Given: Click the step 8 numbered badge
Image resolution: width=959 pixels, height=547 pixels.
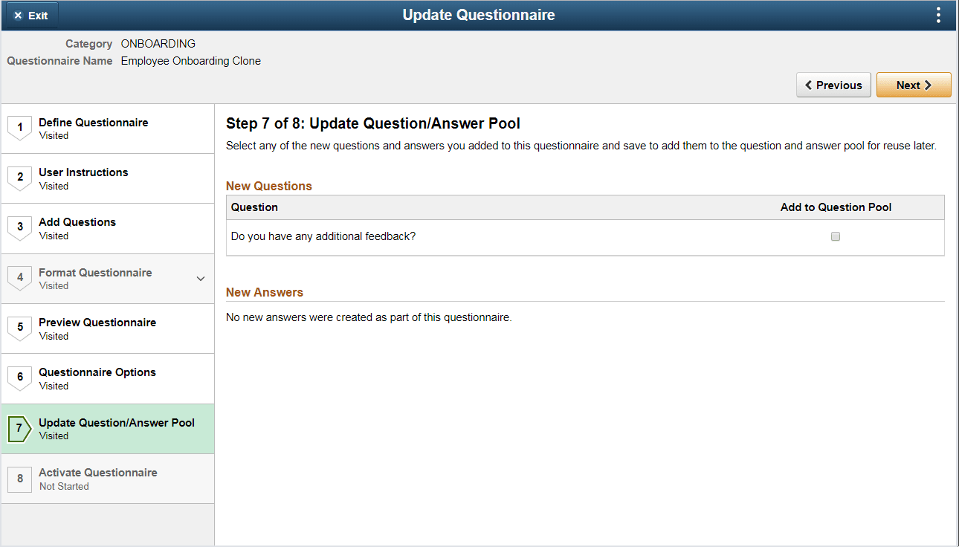Looking at the screenshot, I should point(19,479).
